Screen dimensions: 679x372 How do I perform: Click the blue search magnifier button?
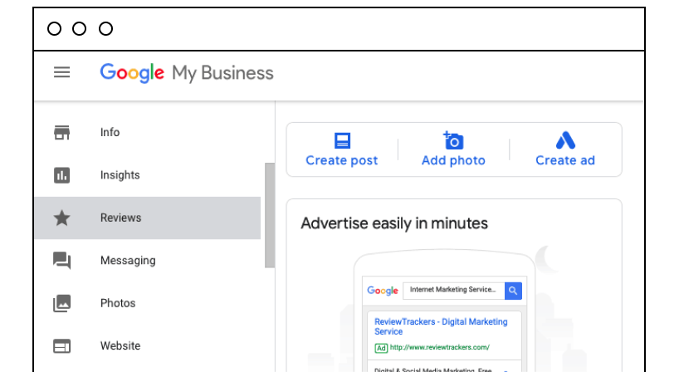[x=513, y=291]
